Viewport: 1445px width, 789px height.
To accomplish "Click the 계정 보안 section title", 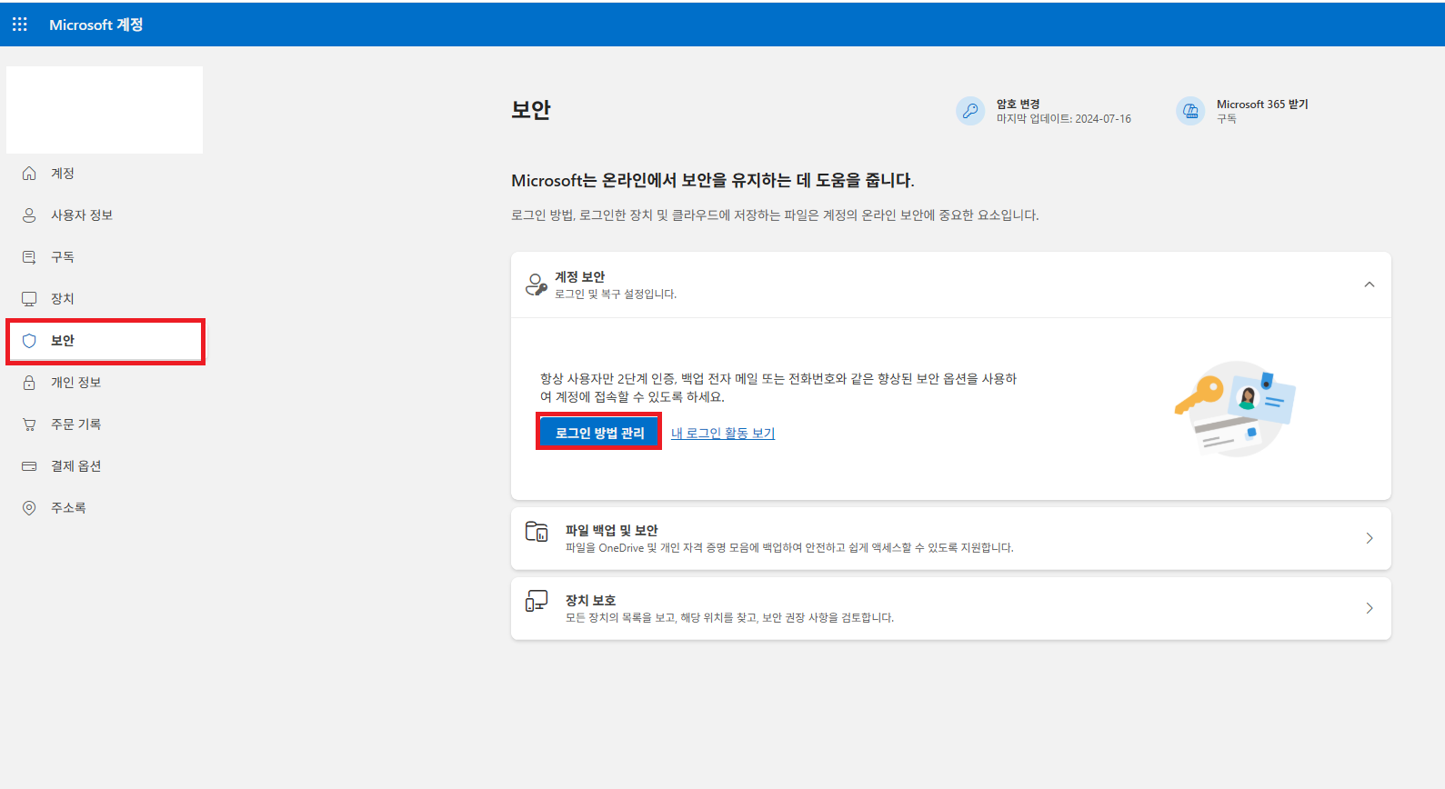I will click(x=579, y=276).
